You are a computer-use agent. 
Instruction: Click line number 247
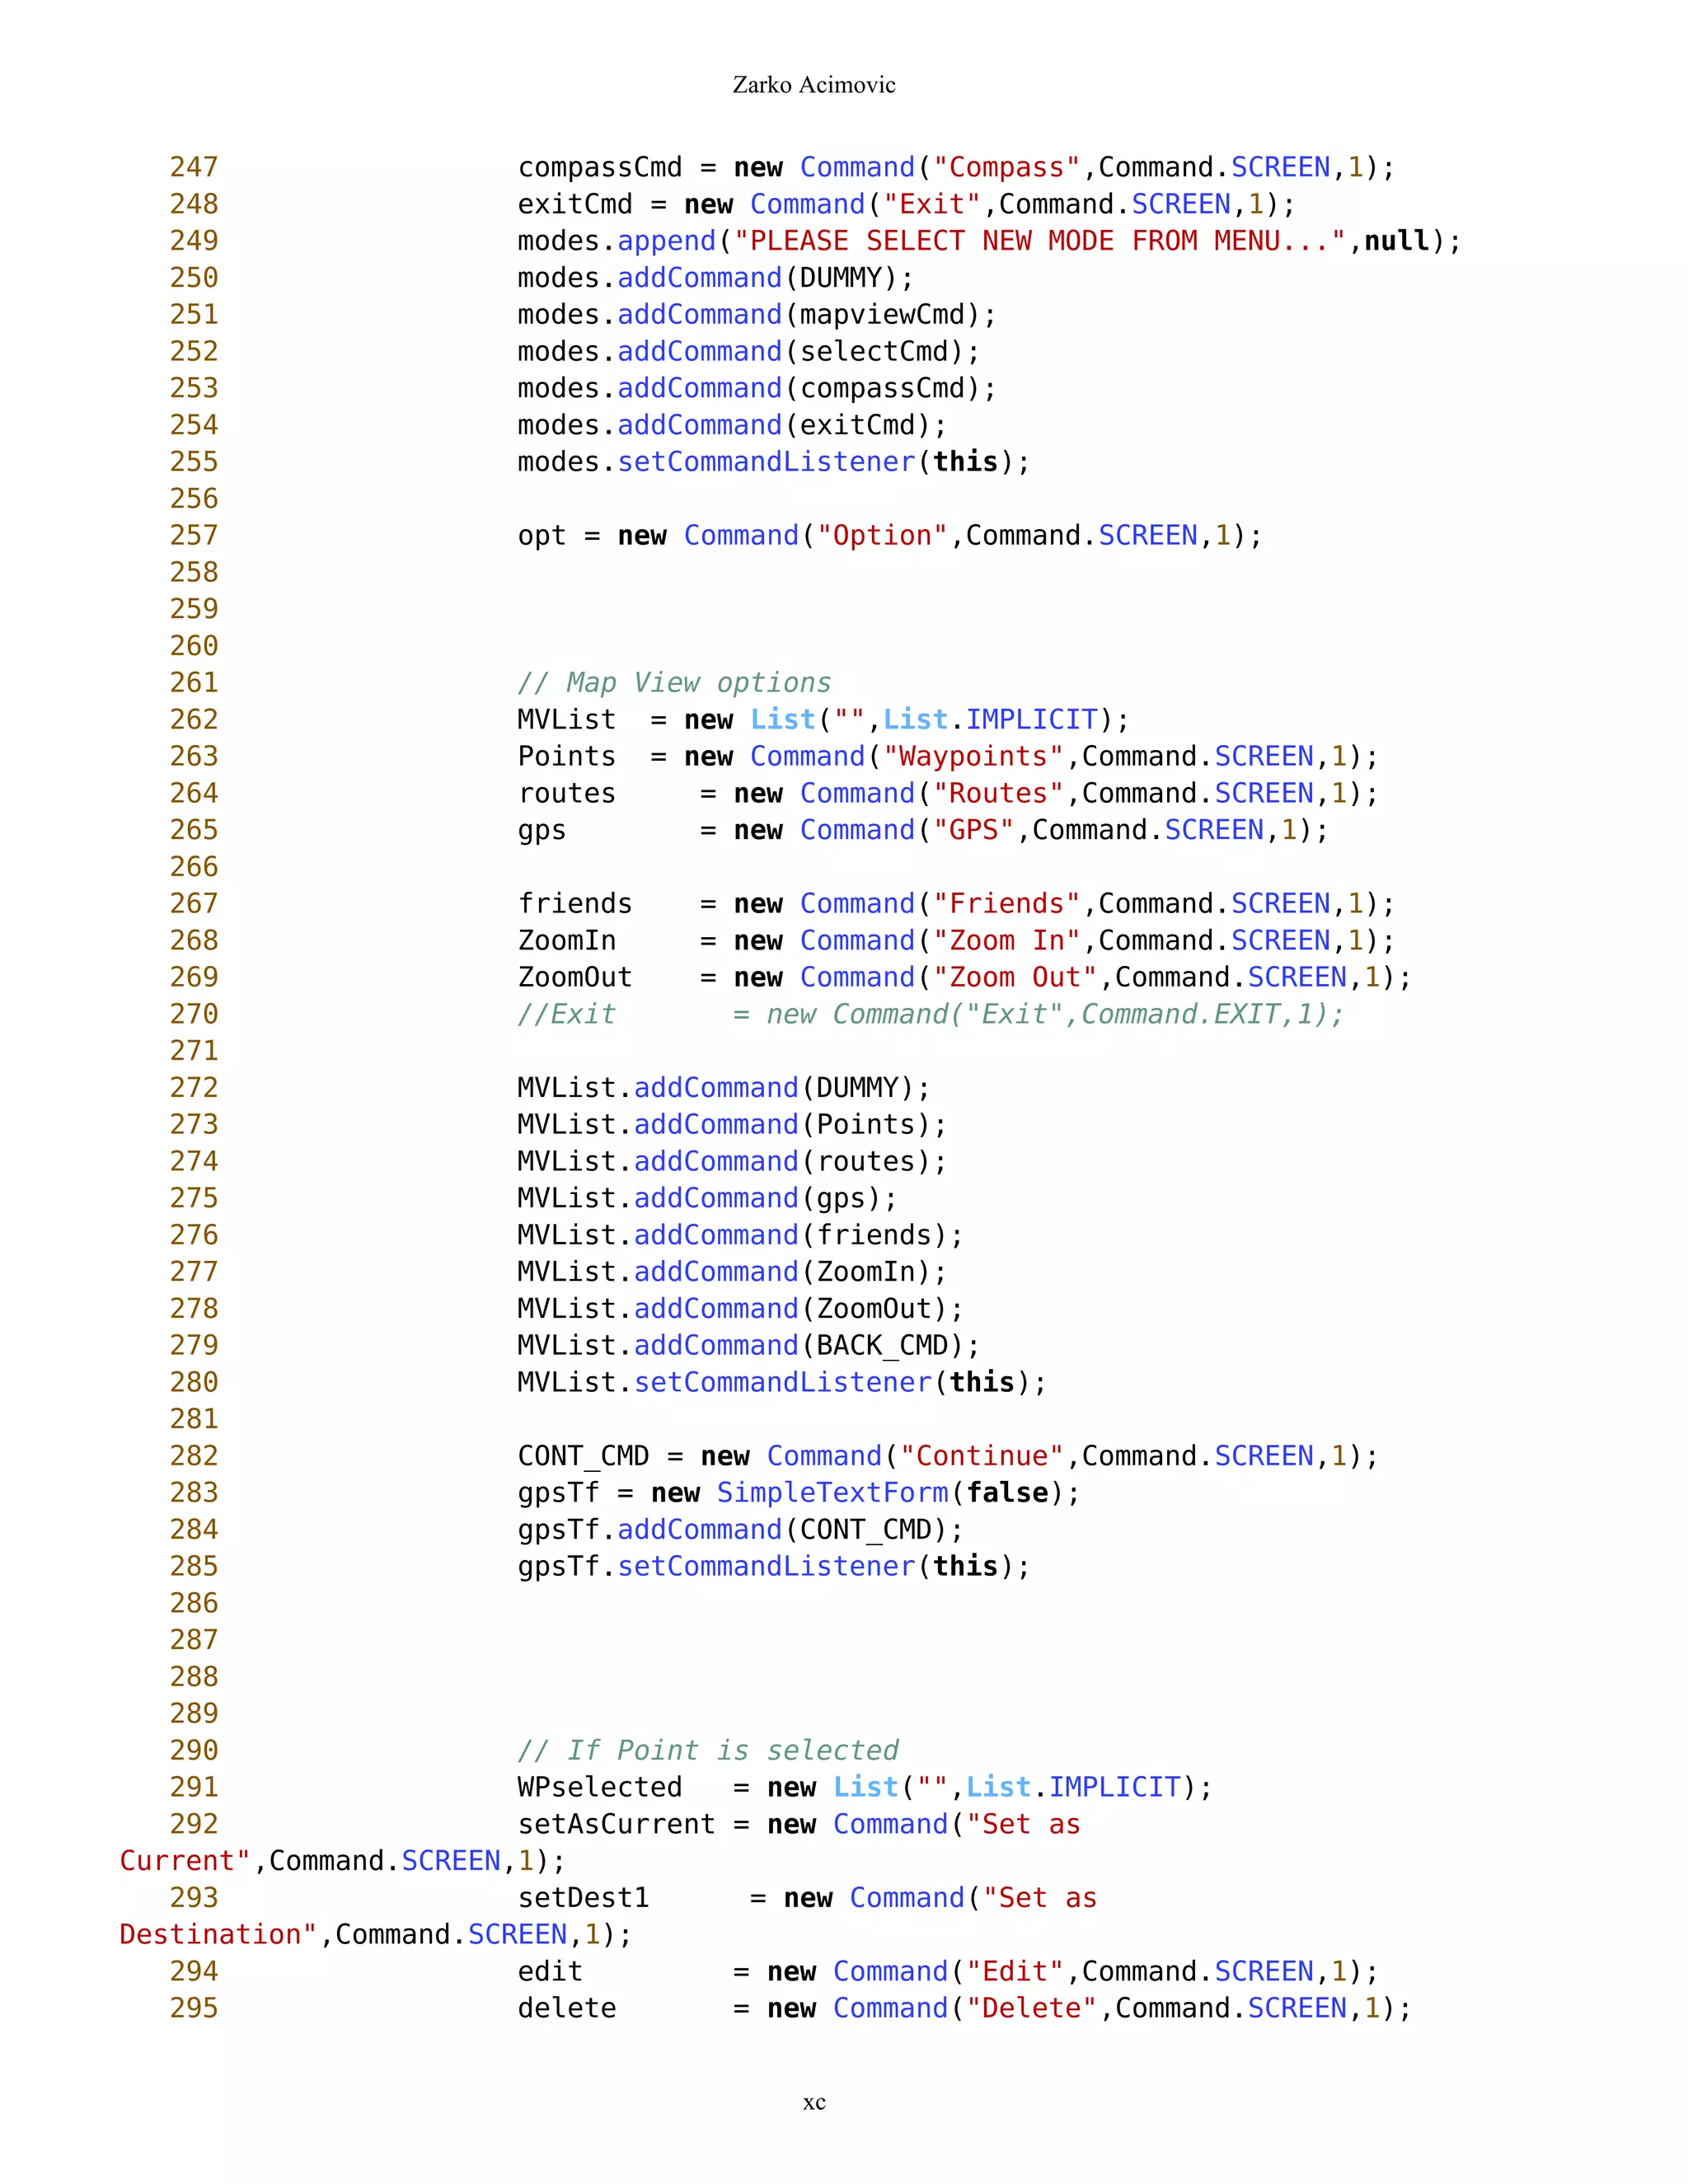(194, 167)
